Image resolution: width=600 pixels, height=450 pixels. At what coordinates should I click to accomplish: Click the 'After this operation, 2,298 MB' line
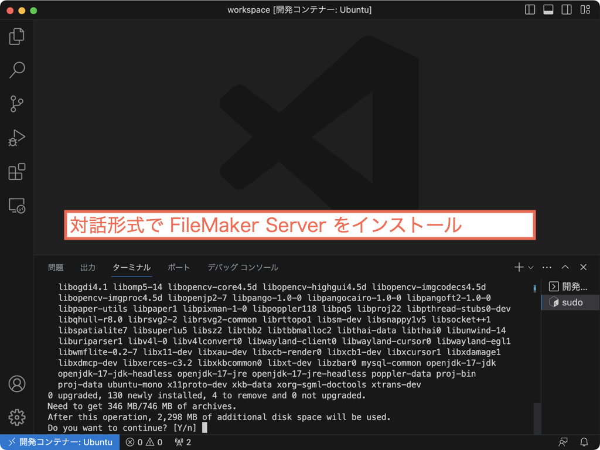click(x=219, y=417)
